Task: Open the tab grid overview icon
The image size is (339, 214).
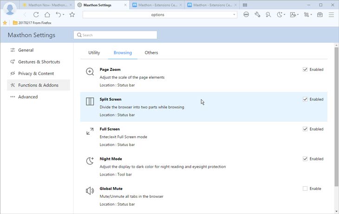Action: [245, 5]
